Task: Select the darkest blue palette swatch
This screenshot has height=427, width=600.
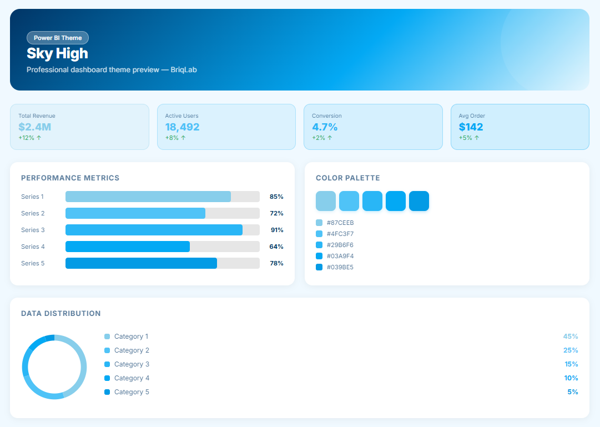Action: (x=419, y=201)
